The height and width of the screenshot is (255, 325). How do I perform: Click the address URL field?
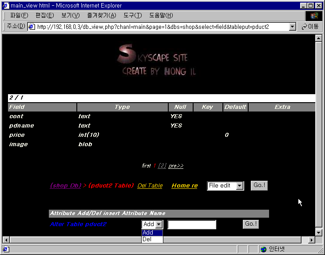click(162, 27)
